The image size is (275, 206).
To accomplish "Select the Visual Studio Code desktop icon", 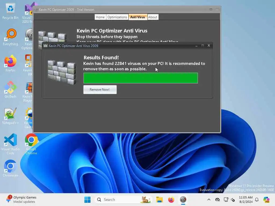I will 10,144.
